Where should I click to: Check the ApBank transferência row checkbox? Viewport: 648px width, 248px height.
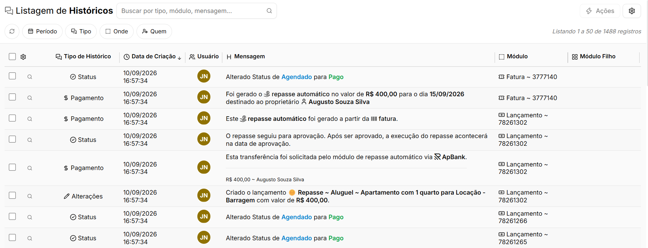pos(12,167)
